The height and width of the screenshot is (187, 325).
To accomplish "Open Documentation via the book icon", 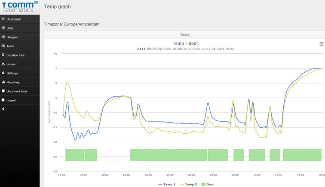I will pos(3,92).
